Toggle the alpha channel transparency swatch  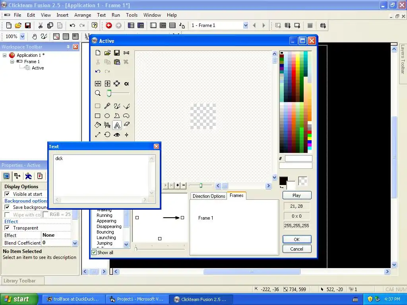[x=302, y=181]
